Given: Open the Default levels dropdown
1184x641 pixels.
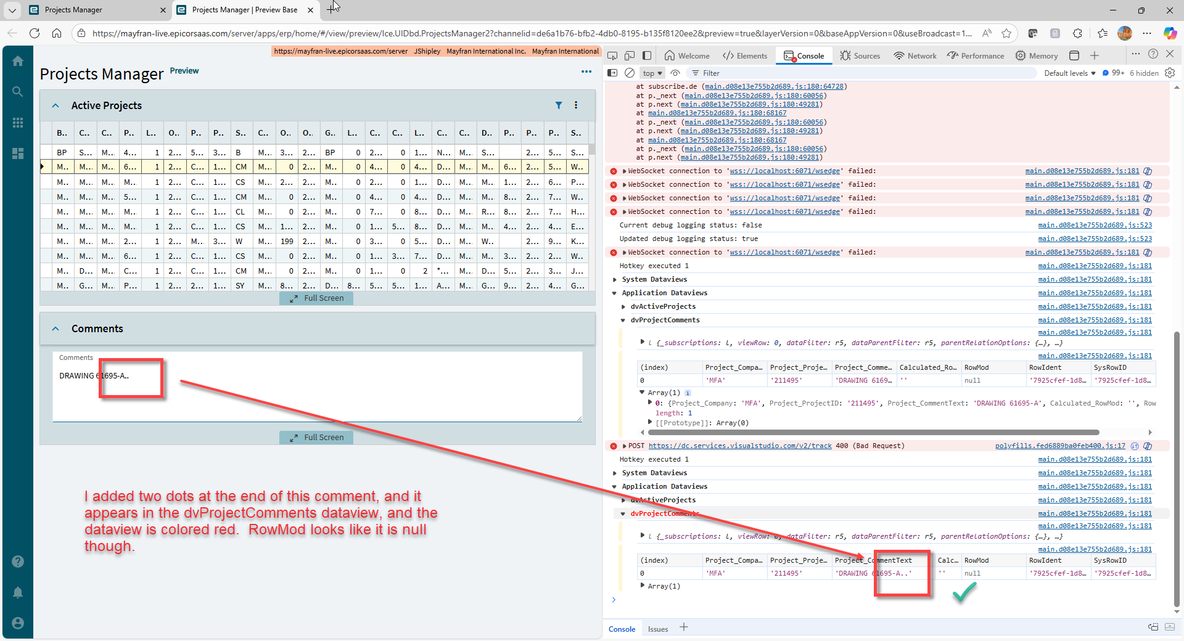Looking at the screenshot, I should point(1069,73).
